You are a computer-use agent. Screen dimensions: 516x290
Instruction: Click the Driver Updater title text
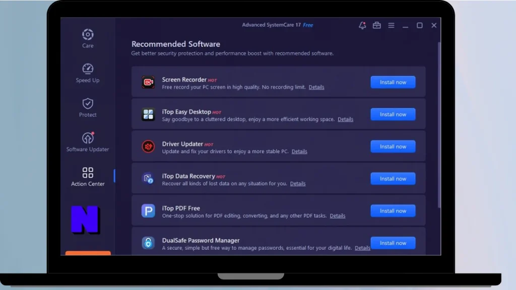coord(182,144)
